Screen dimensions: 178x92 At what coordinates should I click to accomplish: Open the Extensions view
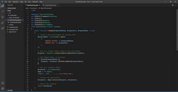coord(3,28)
